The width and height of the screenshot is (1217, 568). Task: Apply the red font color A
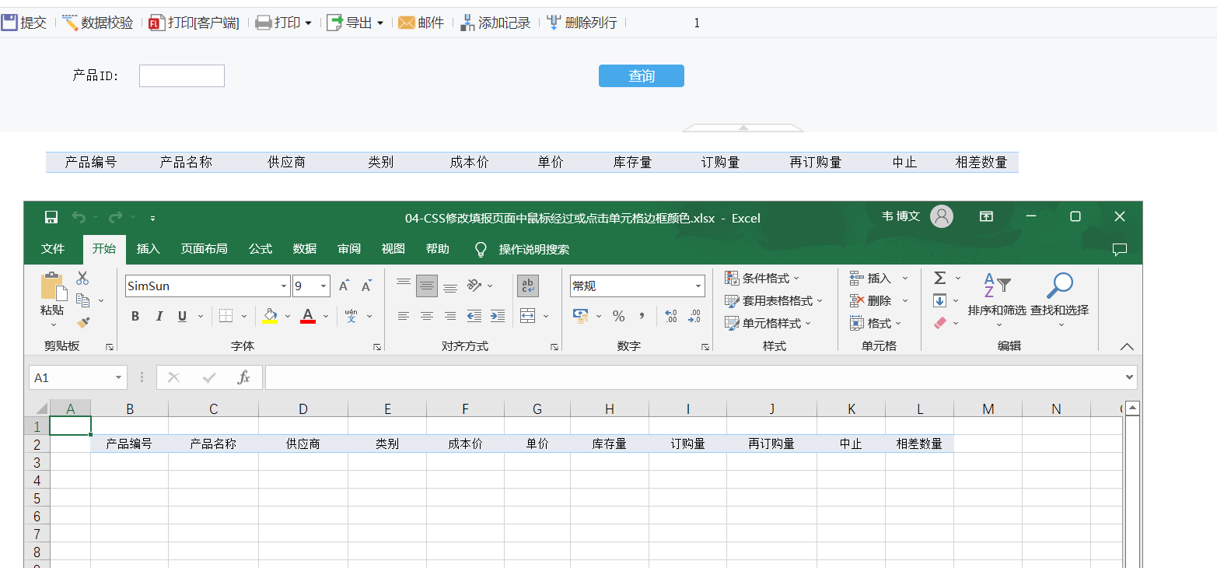tap(308, 316)
